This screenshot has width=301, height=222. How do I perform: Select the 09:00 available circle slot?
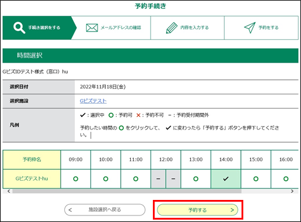point(76,179)
